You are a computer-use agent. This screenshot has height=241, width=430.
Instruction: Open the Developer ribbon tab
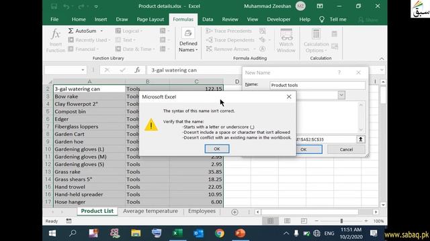tap(278, 19)
